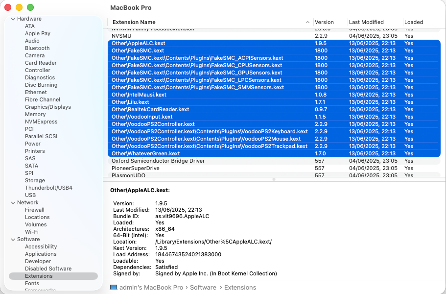Collapse the Software section
The width and height of the screenshot is (446, 294).
(13, 239)
